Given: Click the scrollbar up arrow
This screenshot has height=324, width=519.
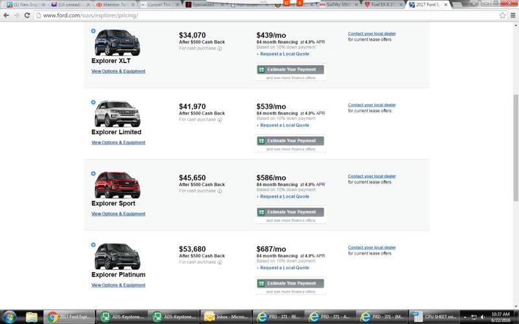Looking at the screenshot, I should 516,25.
